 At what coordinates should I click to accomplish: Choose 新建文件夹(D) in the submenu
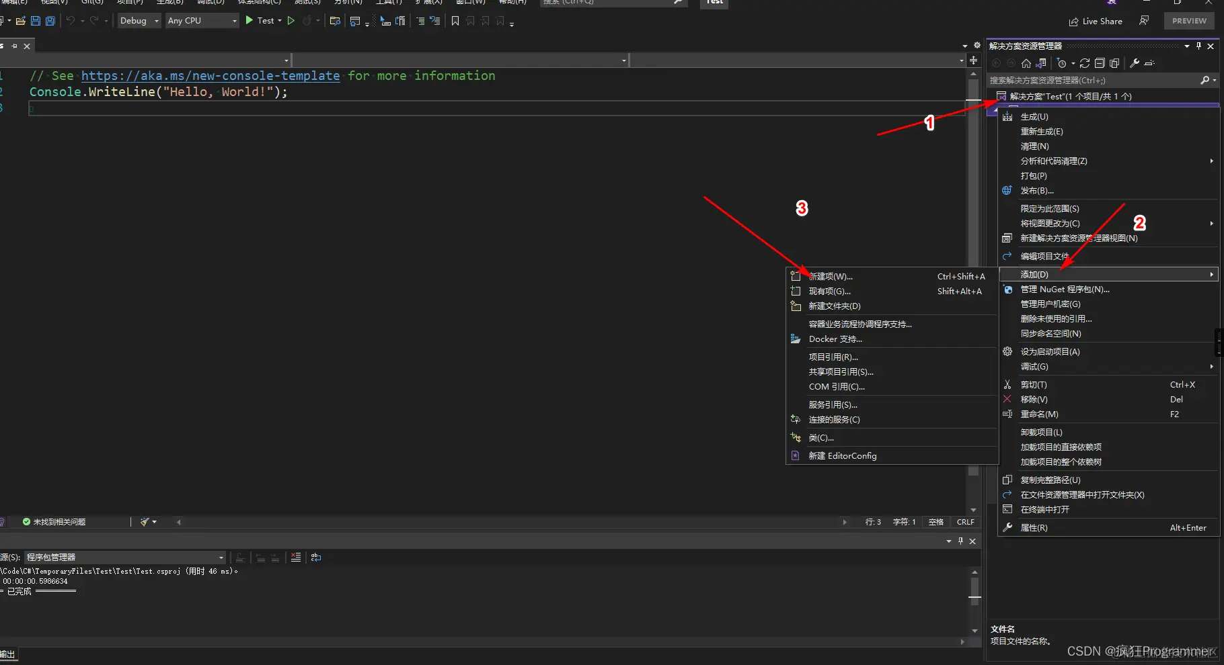point(892,306)
